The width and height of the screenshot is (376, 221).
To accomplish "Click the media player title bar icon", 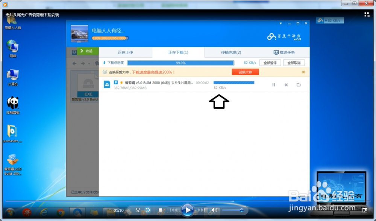I will [5, 4].
